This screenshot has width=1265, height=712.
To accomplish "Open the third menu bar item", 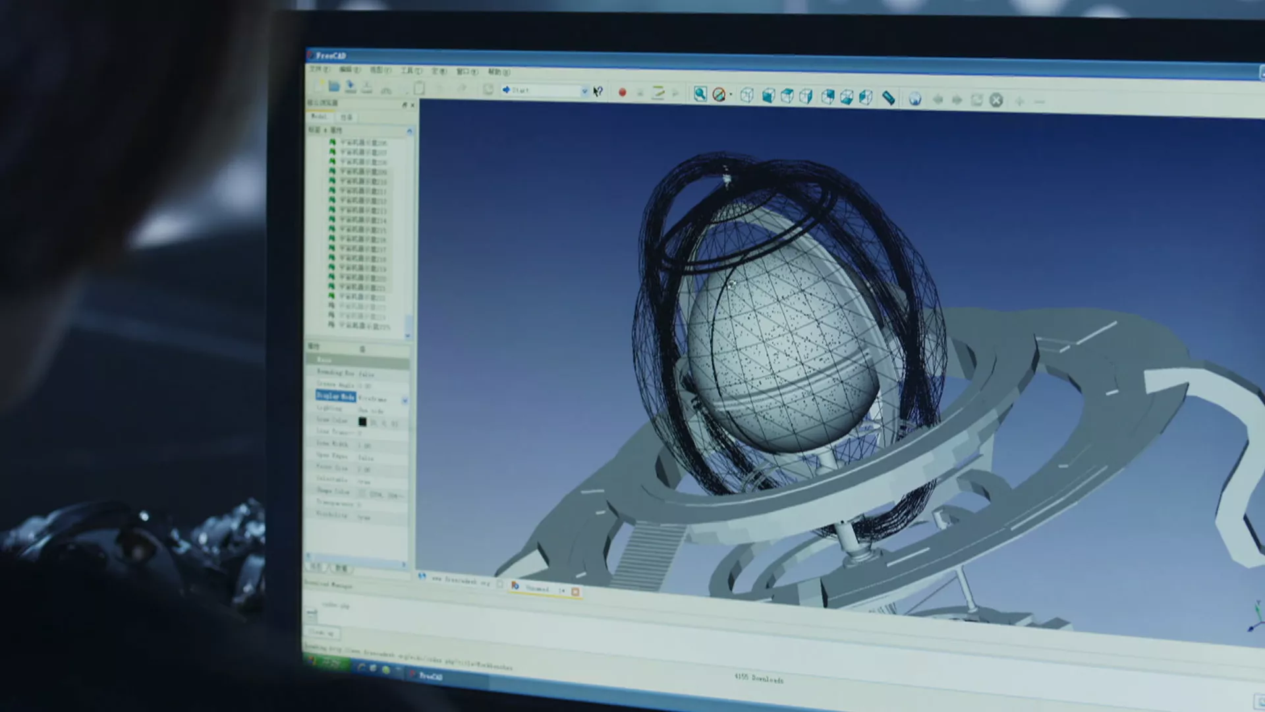I will (x=380, y=70).
